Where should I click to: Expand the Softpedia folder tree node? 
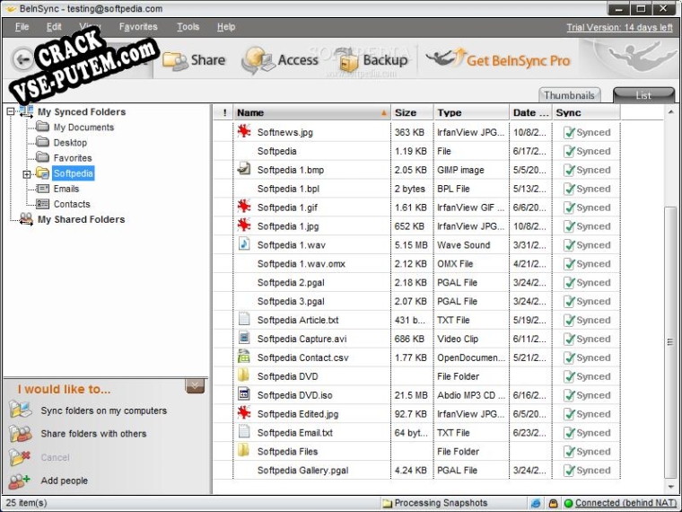pyautogui.click(x=27, y=174)
